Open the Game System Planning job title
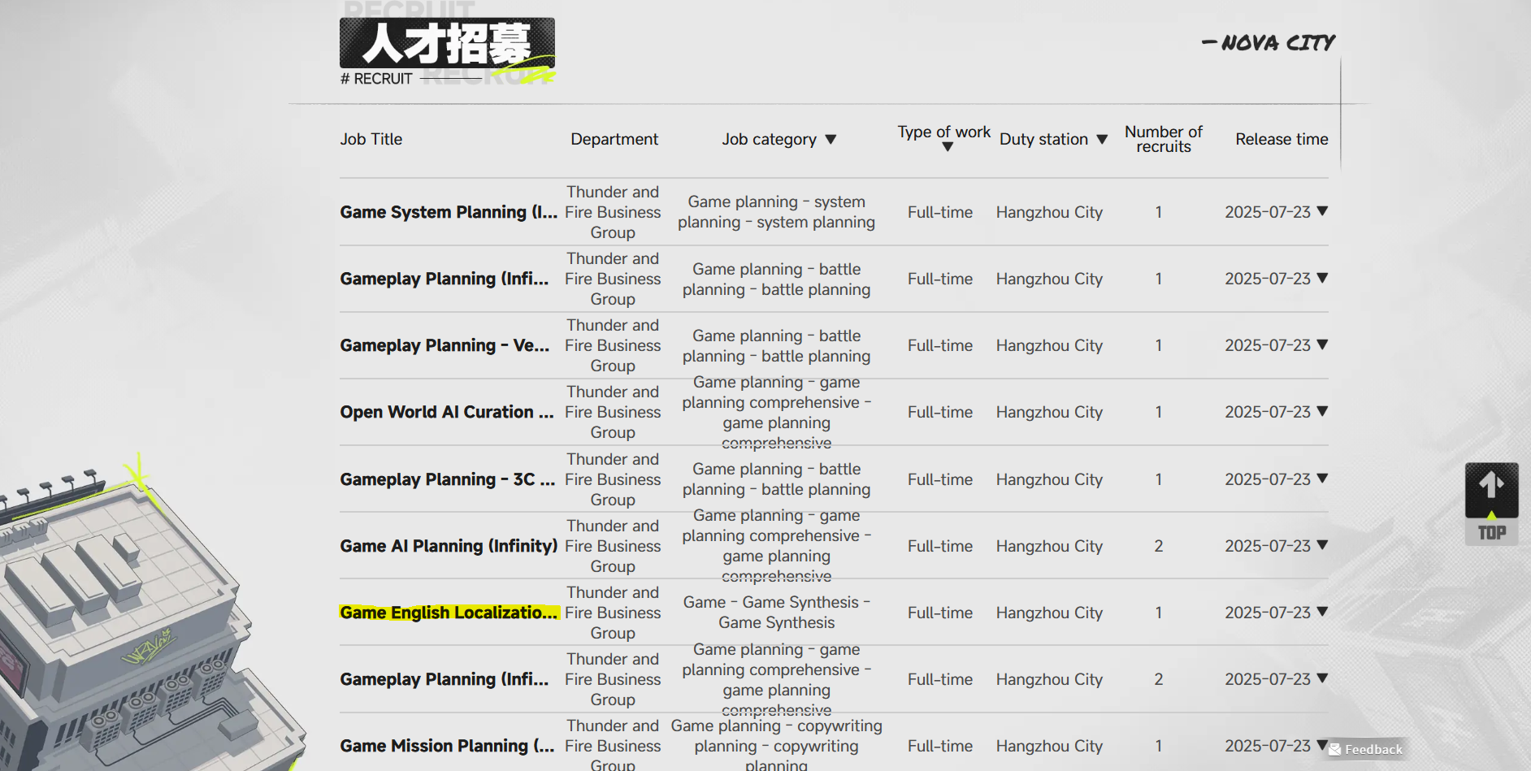The height and width of the screenshot is (771, 1531). (449, 212)
